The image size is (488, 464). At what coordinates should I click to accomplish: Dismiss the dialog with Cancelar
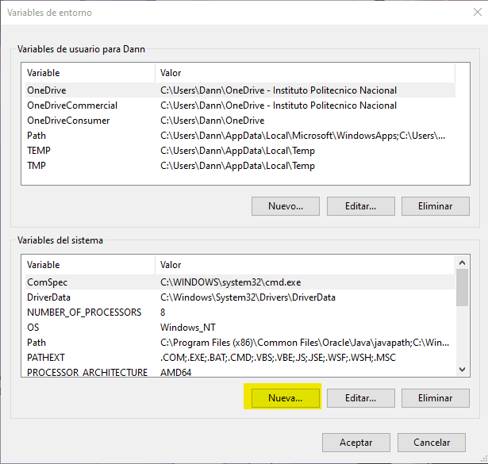click(x=432, y=443)
